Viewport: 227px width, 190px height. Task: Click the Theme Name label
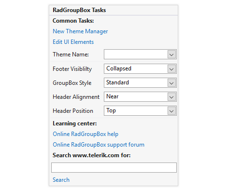point(71,54)
